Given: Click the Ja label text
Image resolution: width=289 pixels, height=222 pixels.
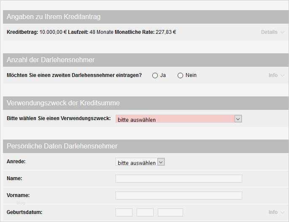Looking at the screenshot, I should click(163, 75).
